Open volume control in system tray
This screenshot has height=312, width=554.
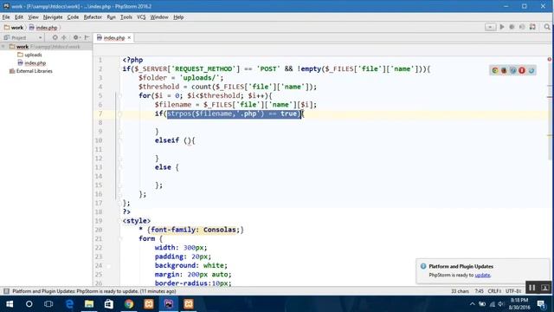500,304
